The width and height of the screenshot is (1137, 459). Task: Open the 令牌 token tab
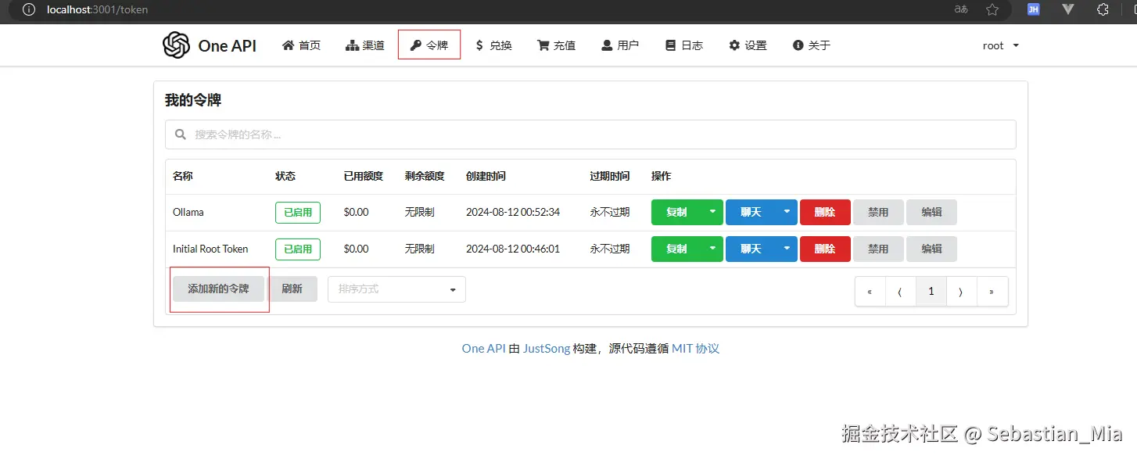pyautogui.click(x=429, y=45)
